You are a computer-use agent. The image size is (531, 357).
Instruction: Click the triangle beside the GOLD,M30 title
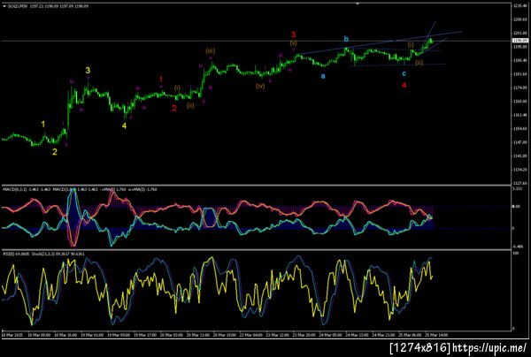(x=4, y=6)
